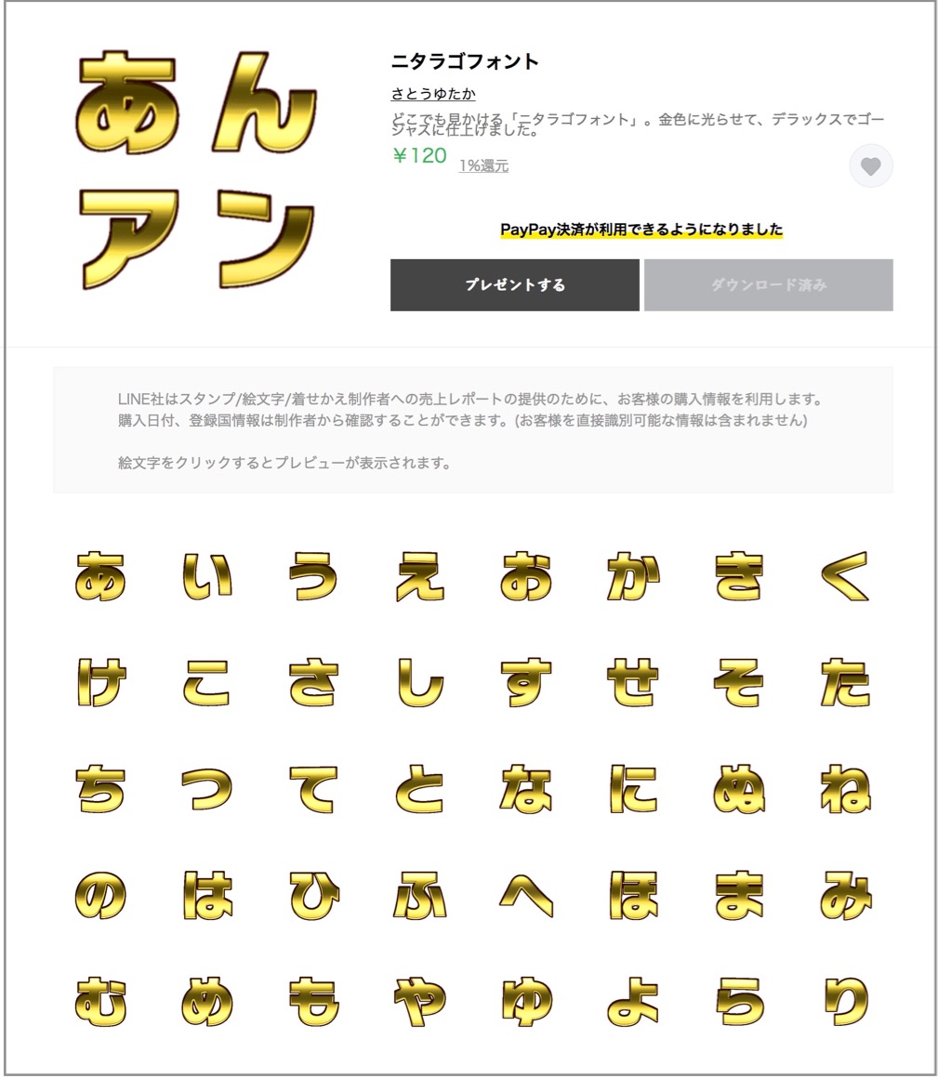The height and width of the screenshot is (1078, 938).
Task: Preview the gold み emoji
Action: pos(845,895)
